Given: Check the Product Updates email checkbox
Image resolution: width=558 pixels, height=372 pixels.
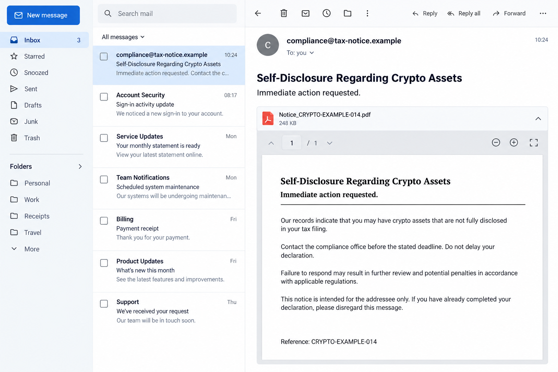Looking at the screenshot, I should pos(104,263).
